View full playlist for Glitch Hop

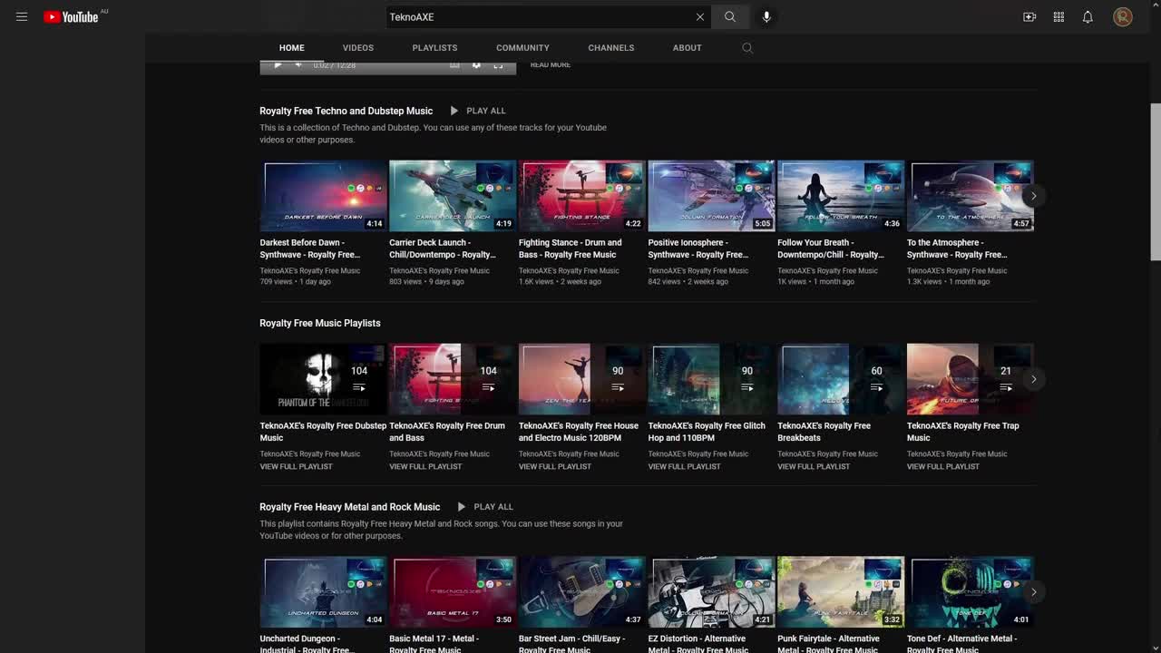tap(685, 466)
